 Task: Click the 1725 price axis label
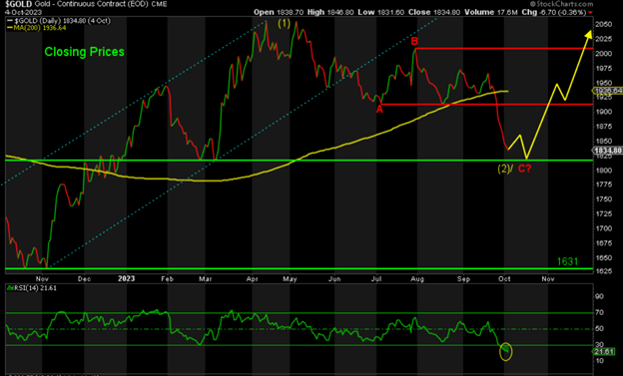pos(603,214)
